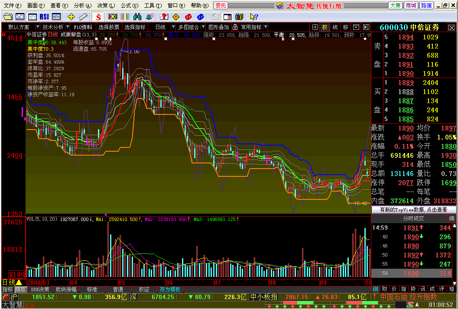Select the candlestick chart toolbar icon
The width and height of the screenshot is (458, 309).
pos(32,16)
